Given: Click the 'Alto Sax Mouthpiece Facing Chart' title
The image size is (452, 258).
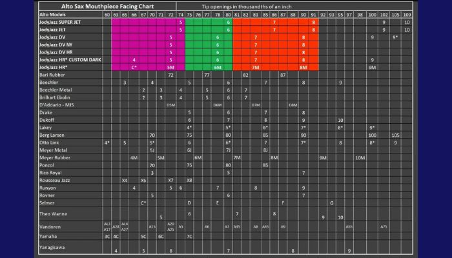Looking at the screenshot, I should [x=107, y=6].
